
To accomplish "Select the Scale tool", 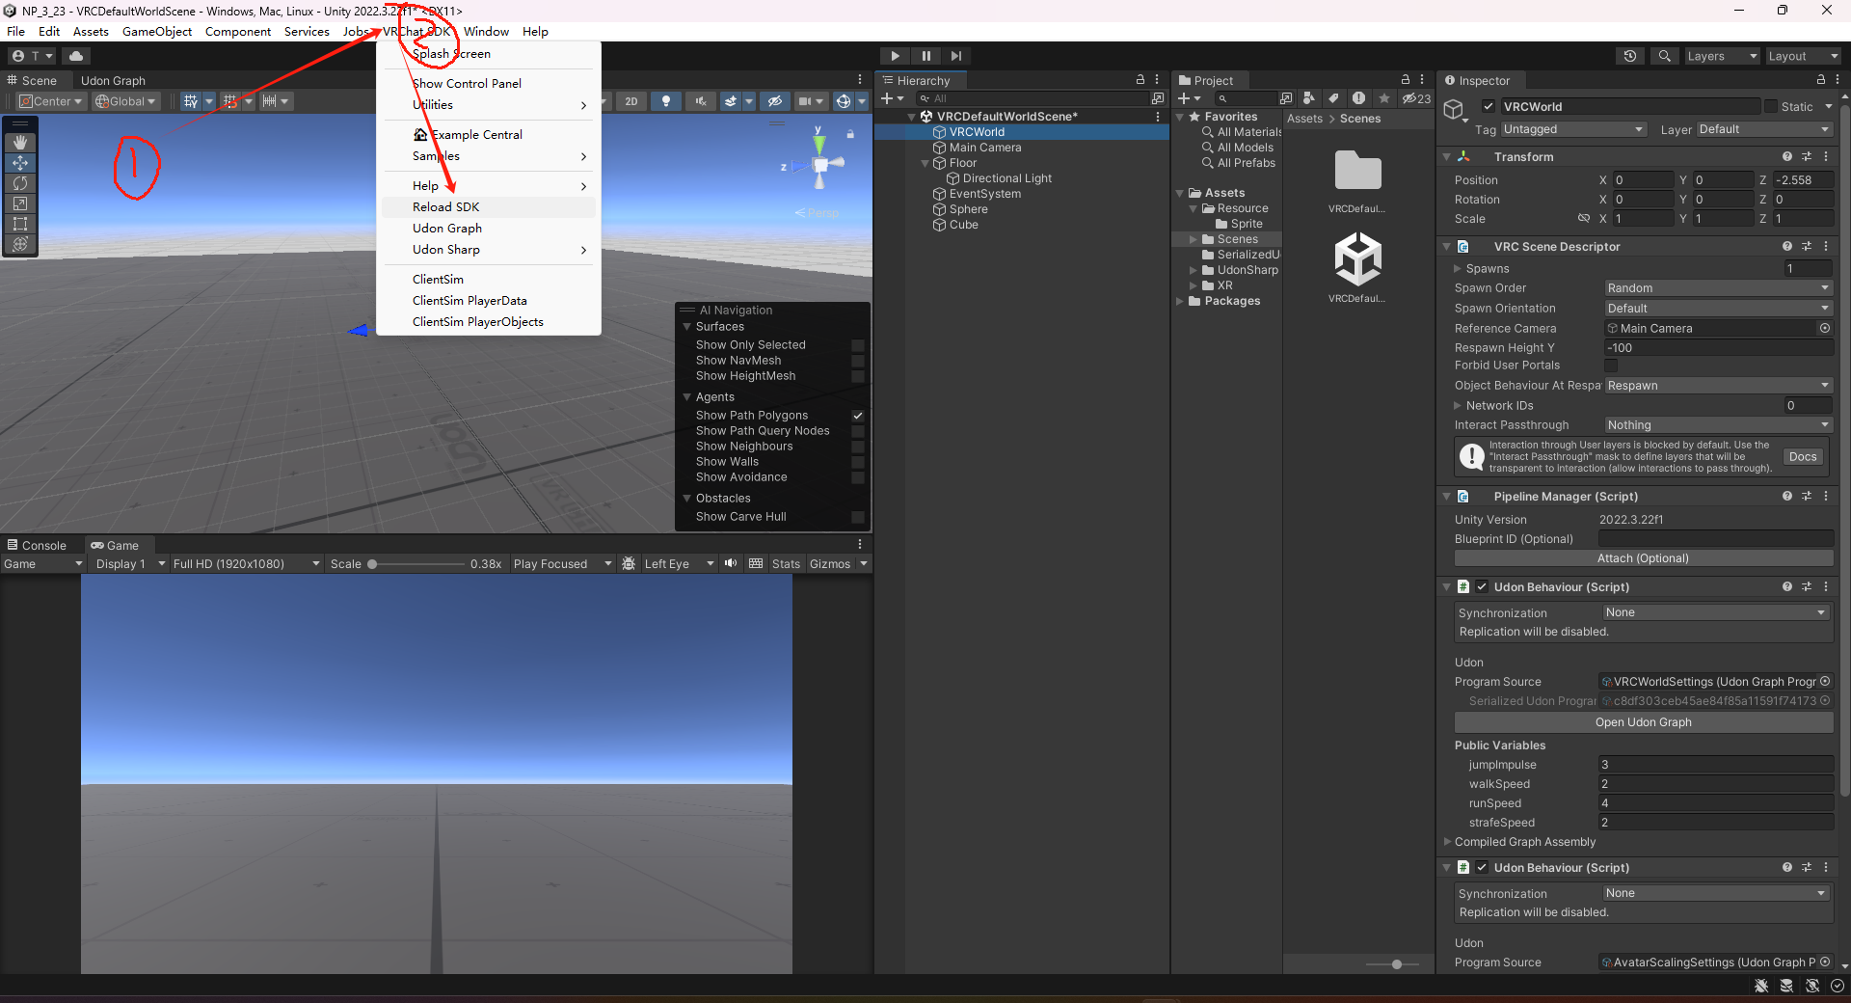I will point(20,203).
